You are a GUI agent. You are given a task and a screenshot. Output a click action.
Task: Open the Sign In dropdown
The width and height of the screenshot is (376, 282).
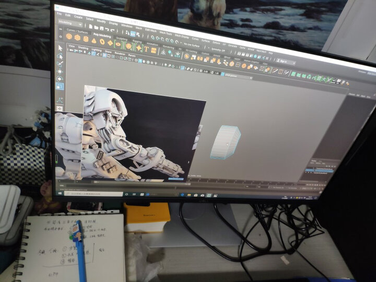[285, 62]
